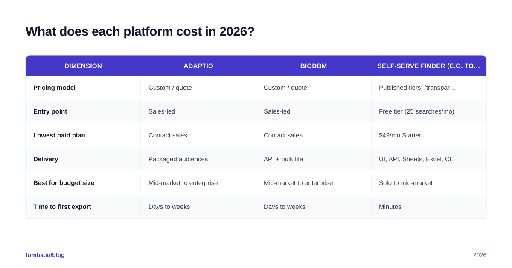Click the 'Entry point' row label

tap(50, 111)
